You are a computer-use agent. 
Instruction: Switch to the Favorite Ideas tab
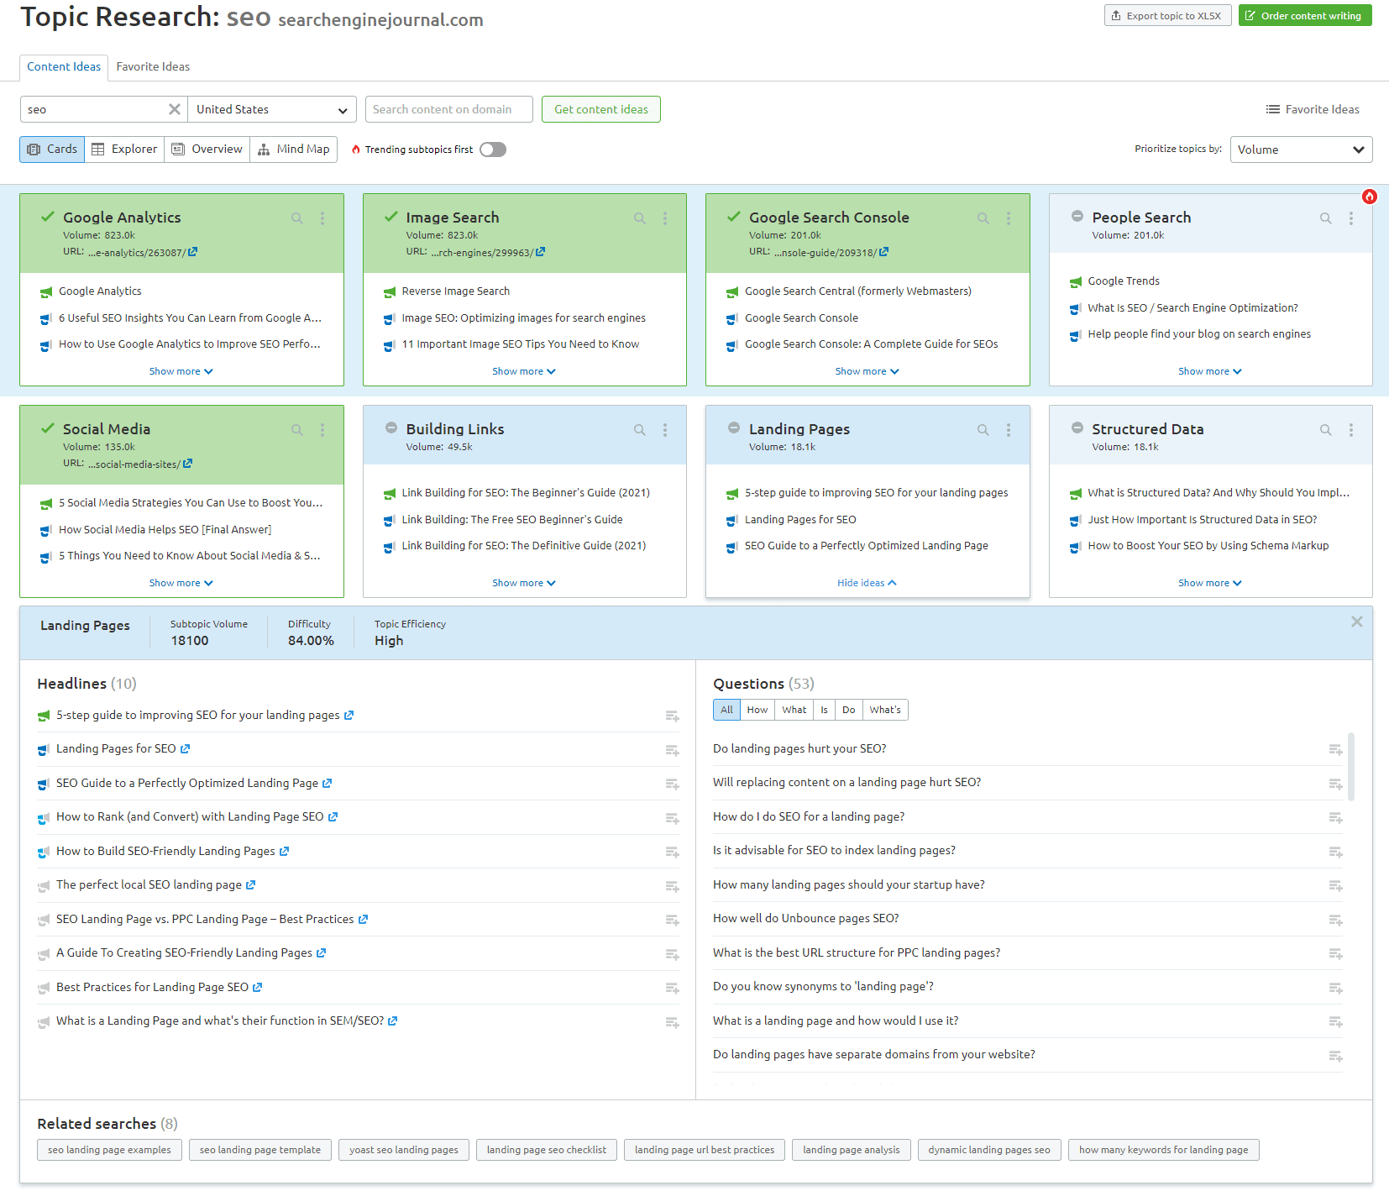(x=153, y=66)
